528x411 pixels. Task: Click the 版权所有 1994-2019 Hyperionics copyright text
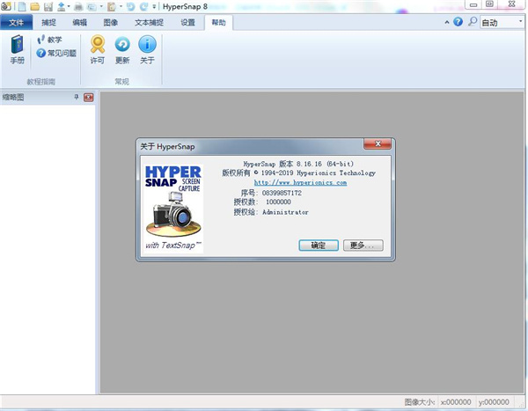click(x=298, y=173)
